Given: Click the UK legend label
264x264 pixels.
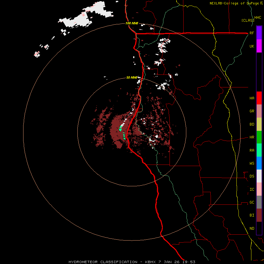Looking at the screenshot, I should tap(252, 46).
